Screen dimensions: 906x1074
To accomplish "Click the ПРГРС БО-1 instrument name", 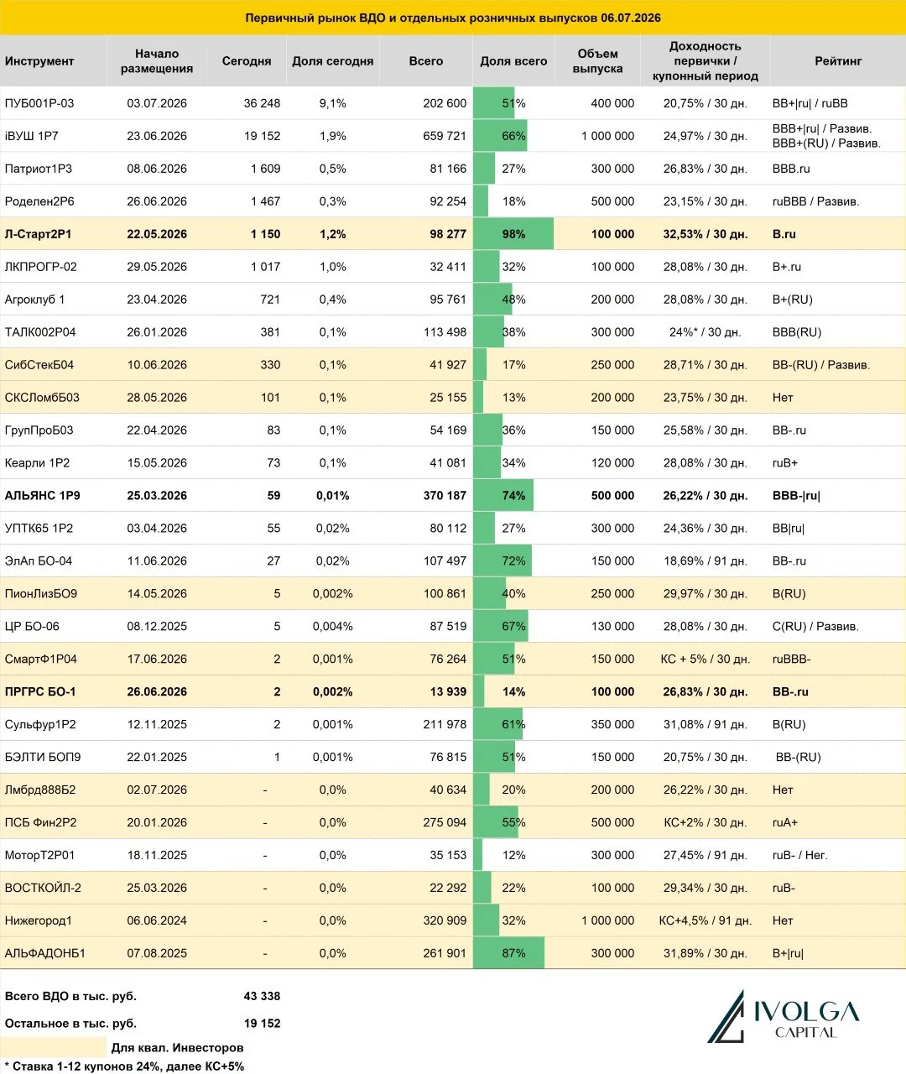I will point(40,692).
